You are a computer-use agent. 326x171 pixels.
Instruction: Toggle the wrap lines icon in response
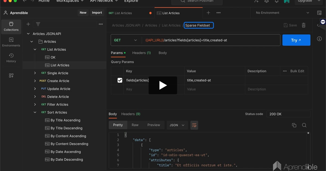194,125
